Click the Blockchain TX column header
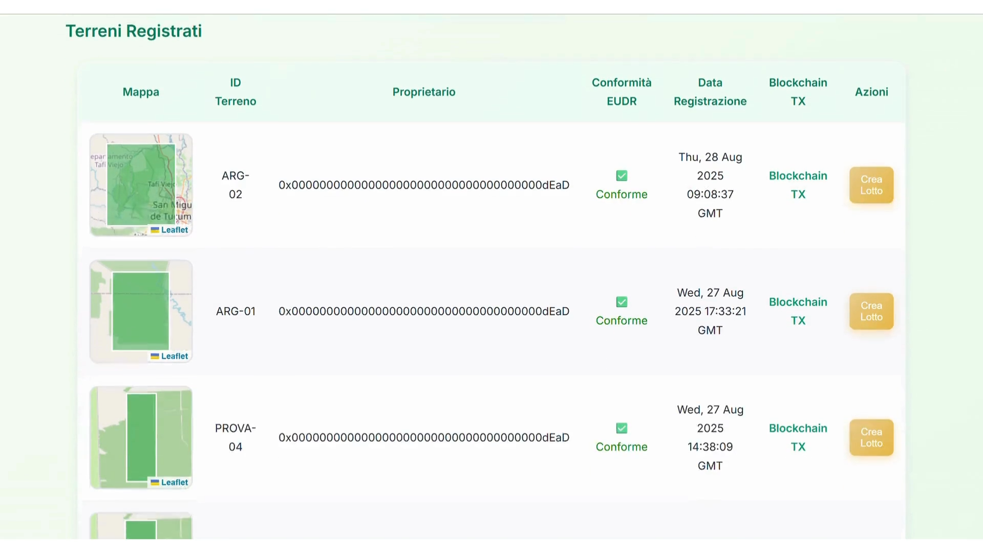Image resolution: width=983 pixels, height=553 pixels. [798, 92]
